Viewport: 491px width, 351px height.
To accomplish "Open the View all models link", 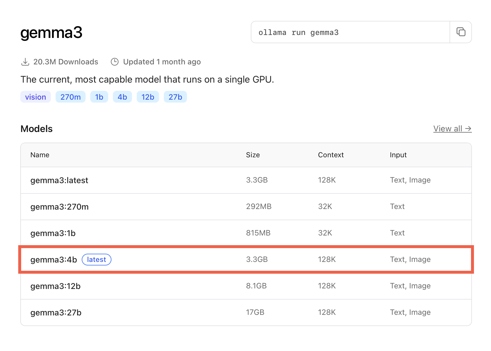I will [452, 129].
